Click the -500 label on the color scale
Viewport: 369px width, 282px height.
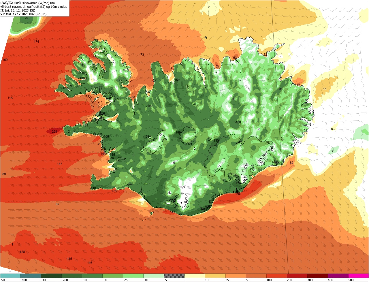pos(3,280)
